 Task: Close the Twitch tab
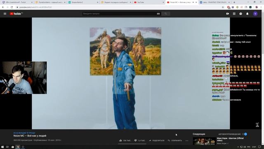pyautogui.click(x=32, y=2)
